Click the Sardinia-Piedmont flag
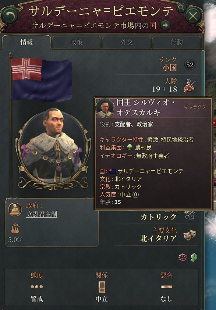Screen dimensions: 216x310 tap(41, 79)
